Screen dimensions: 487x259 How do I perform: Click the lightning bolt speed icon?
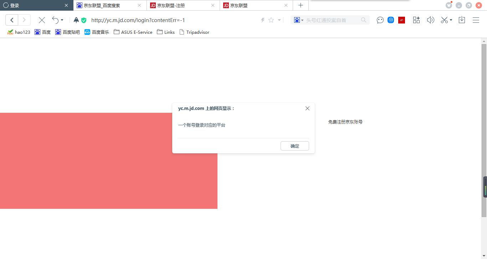pyautogui.click(x=263, y=20)
